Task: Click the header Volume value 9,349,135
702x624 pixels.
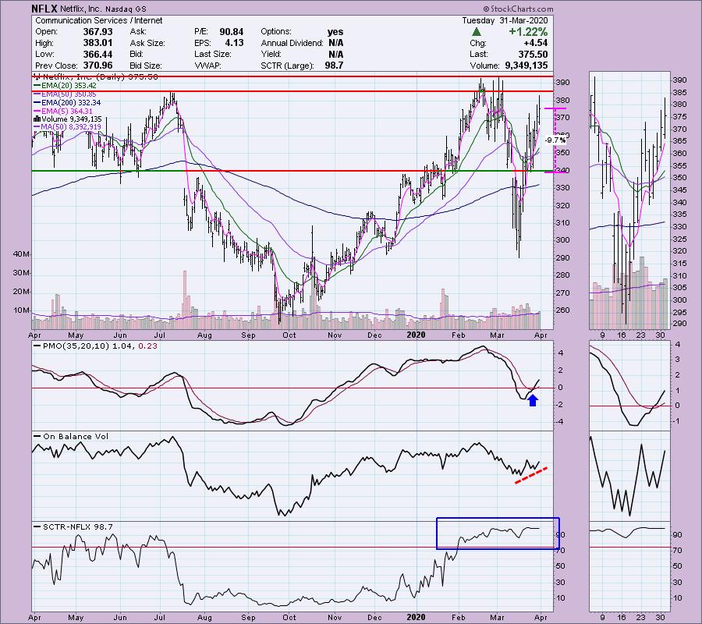Action: pos(526,66)
